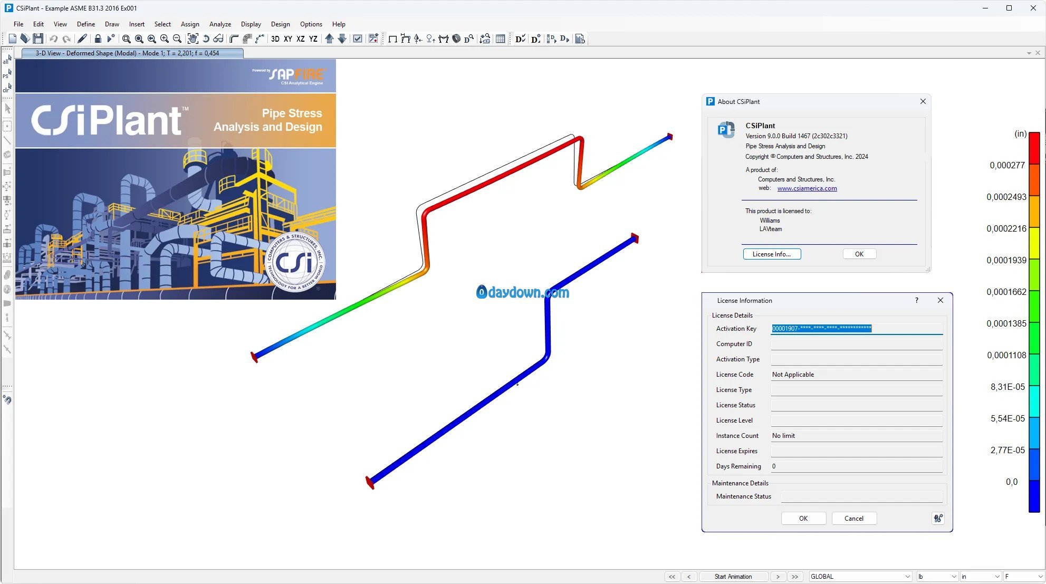Create a new model with toolbar icon

(12, 39)
